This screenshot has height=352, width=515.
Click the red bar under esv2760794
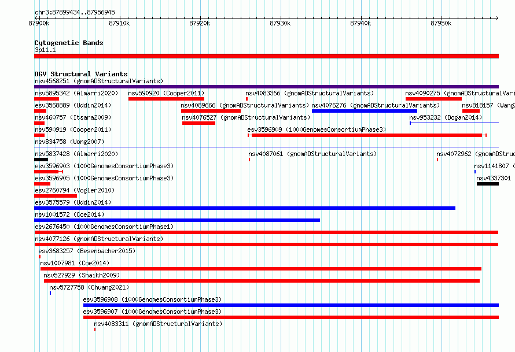pos(56,196)
